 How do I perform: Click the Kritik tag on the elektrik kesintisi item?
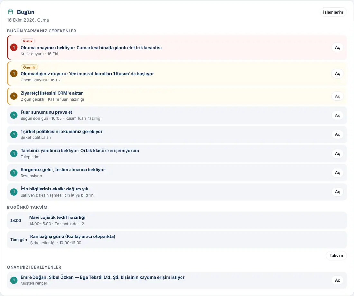click(28, 41)
